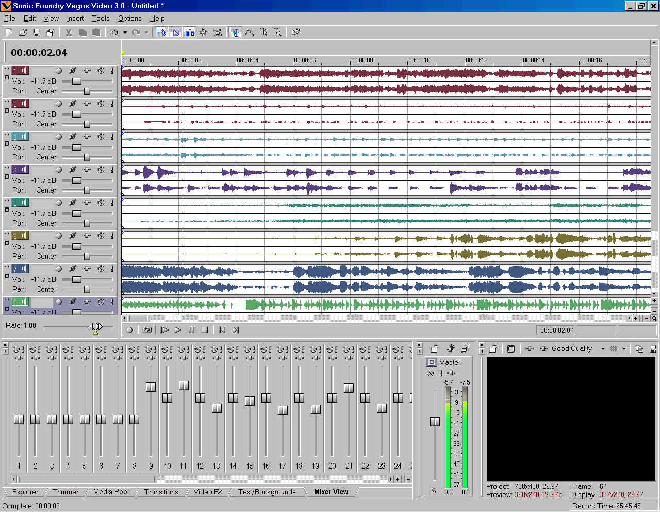Open the preview overlays grid dropdown arrow
The height and width of the screenshot is (512, 660).
(624, 349)
